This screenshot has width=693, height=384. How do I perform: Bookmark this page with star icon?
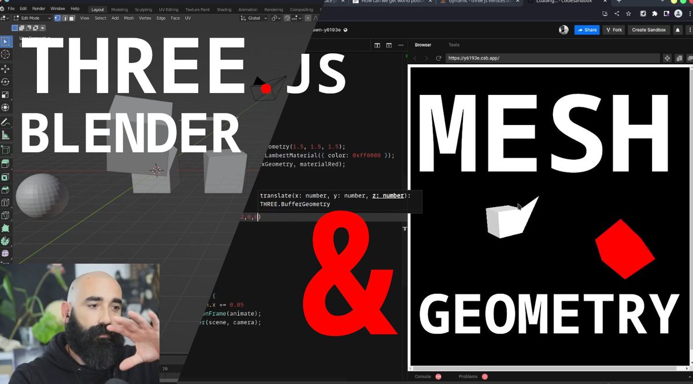click(x=628, y=14)
